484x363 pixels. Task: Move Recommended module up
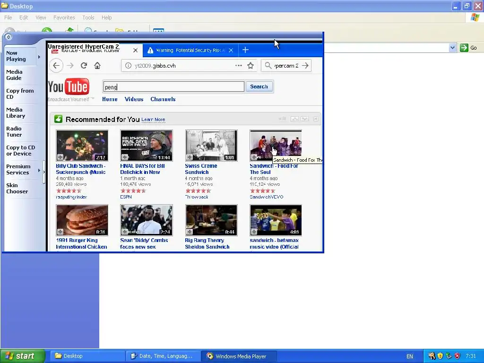(x=294, y=119)
